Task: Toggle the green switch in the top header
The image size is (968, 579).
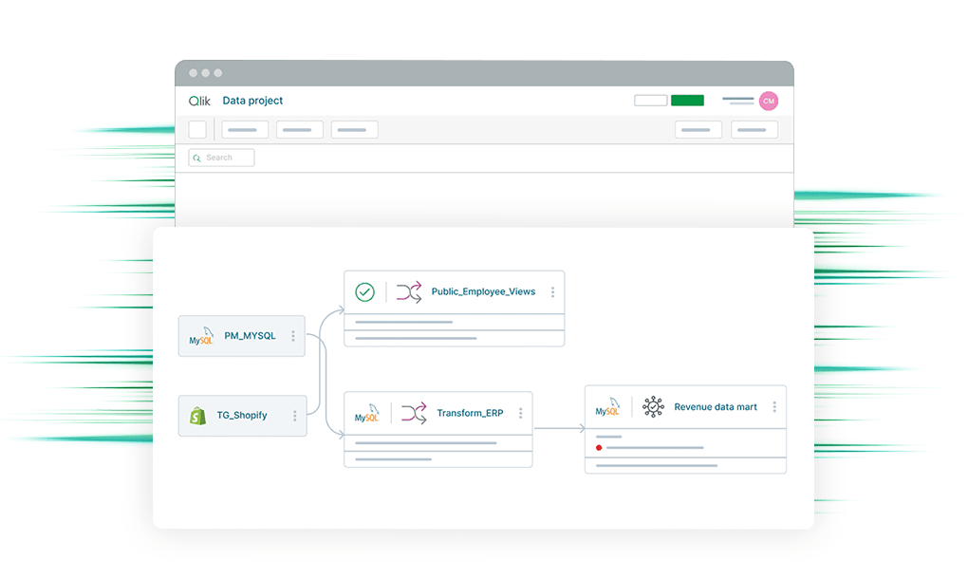Action: pos(686,100)
